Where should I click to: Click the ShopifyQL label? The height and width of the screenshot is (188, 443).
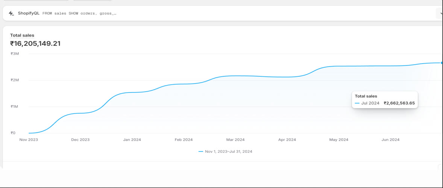click(x=29, y=13)
